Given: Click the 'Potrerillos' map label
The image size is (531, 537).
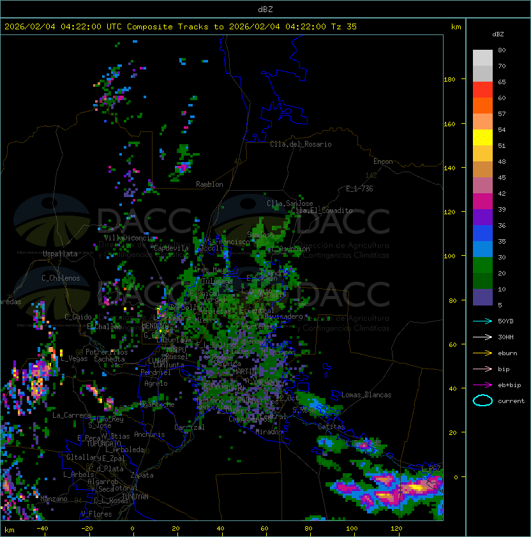Looking at the screenshot, I should point(107,352).
